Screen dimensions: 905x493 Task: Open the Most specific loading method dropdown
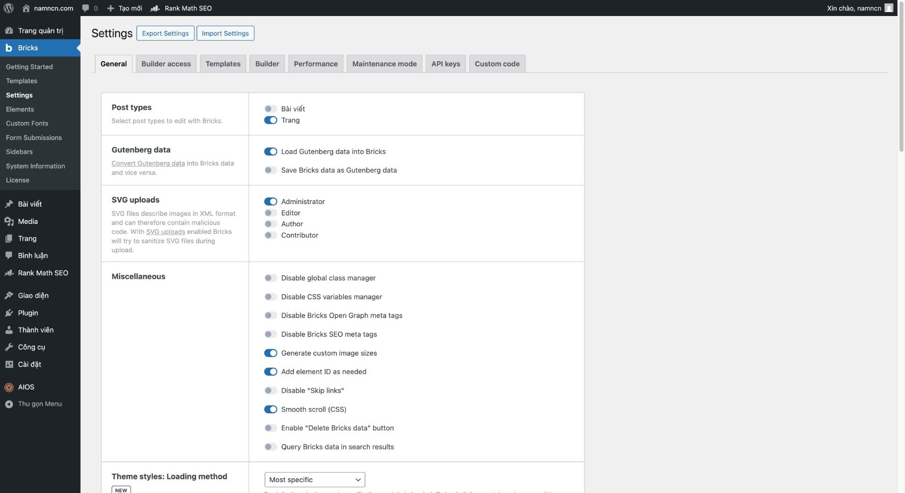pyautogui.click(x=315, y=479)
